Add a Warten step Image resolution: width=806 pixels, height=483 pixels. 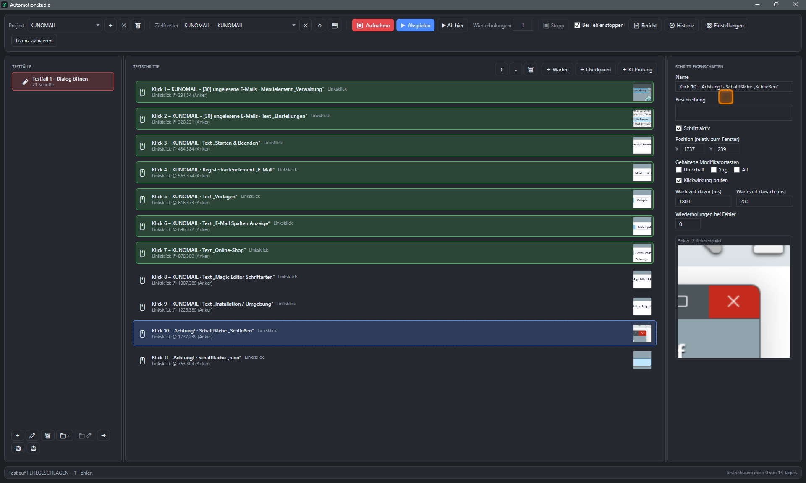[557, 70]
